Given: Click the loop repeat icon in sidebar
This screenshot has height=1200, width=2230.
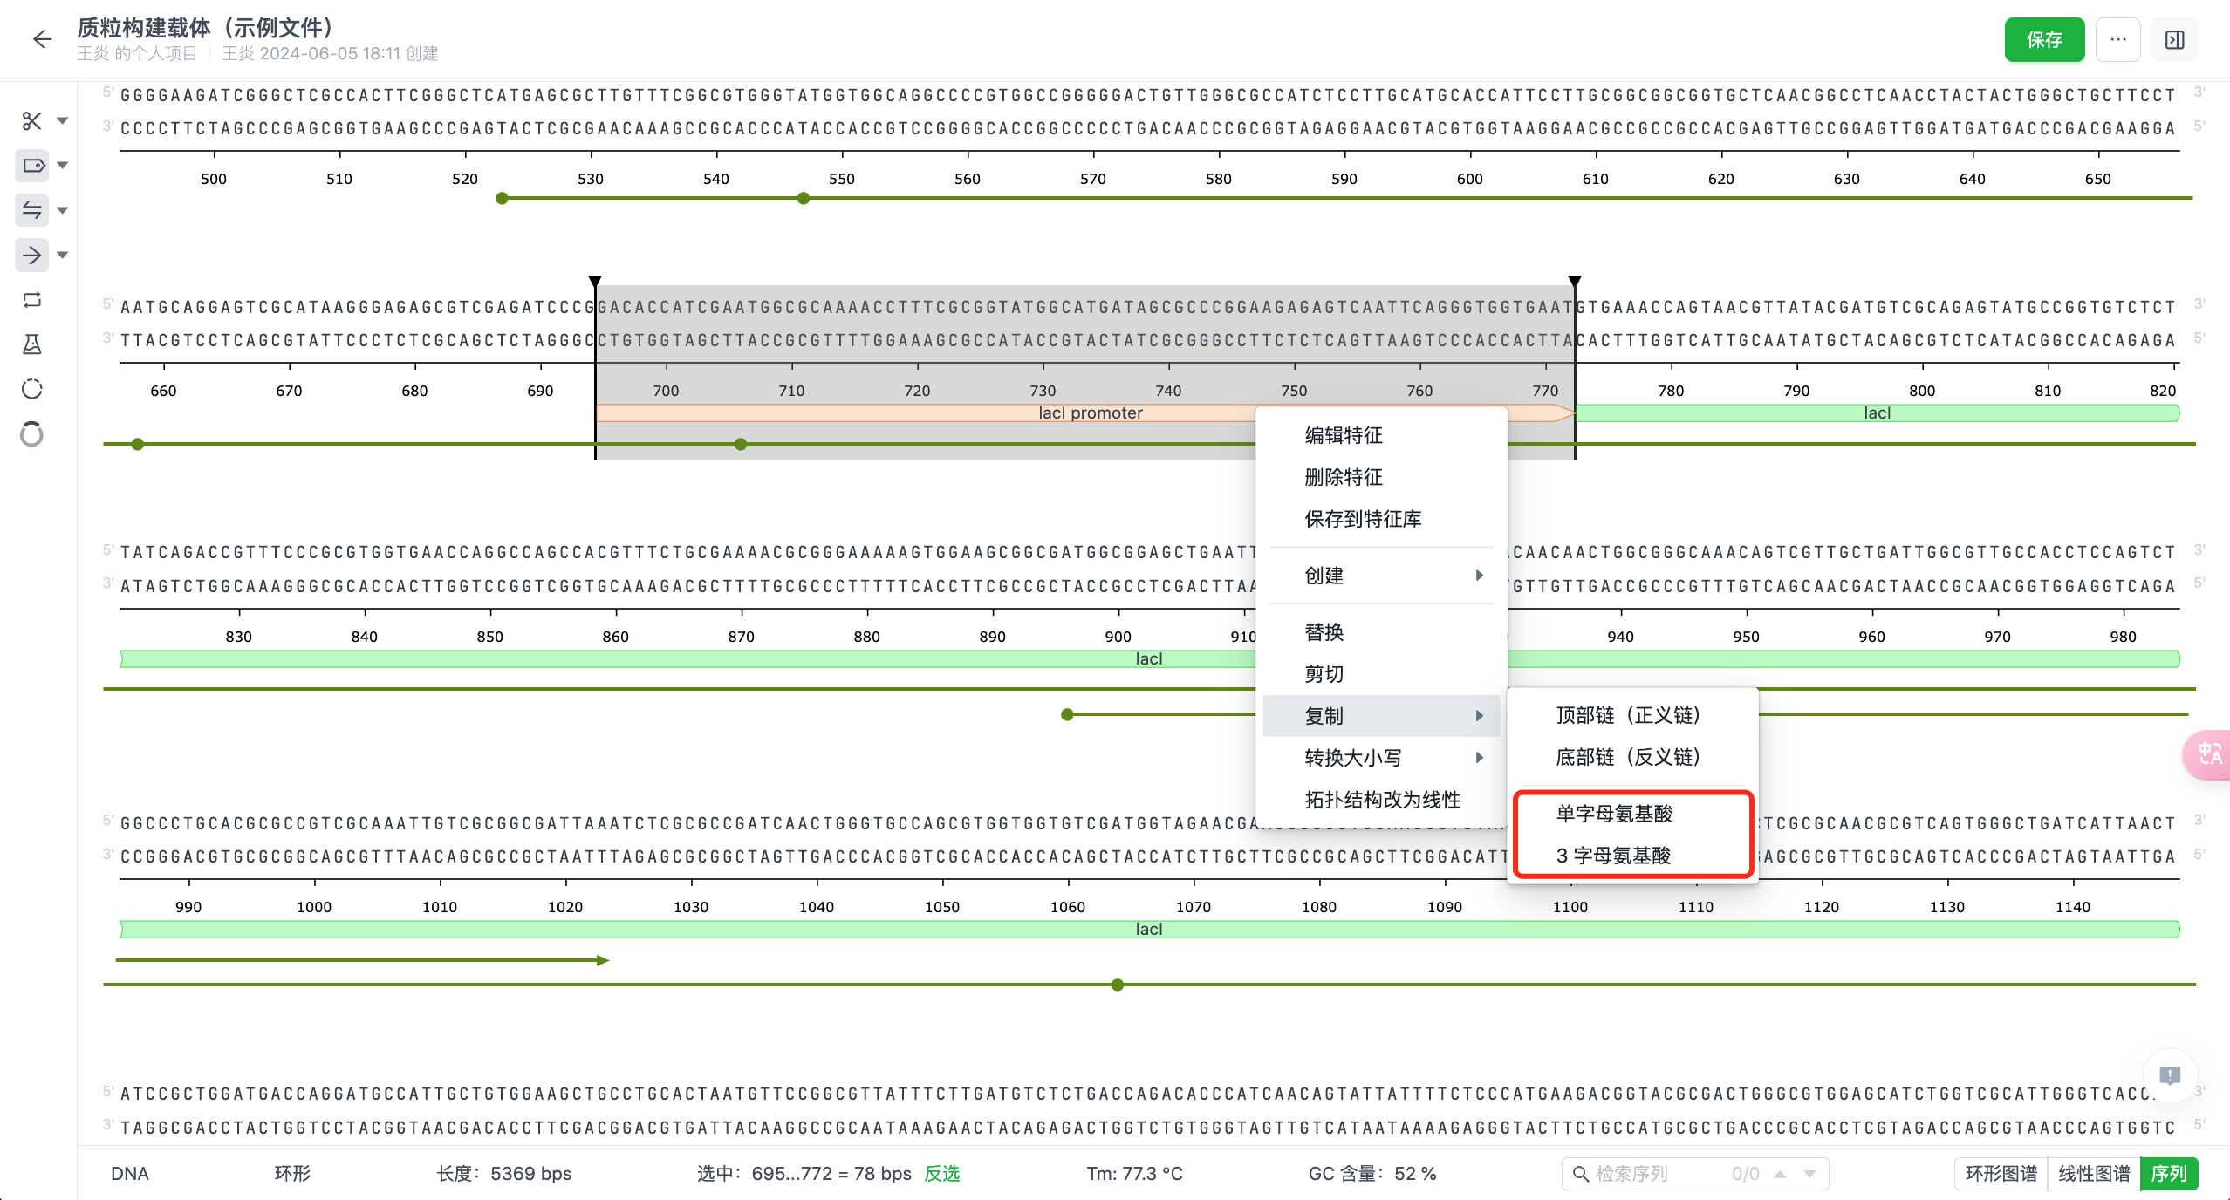Looking at the screenshot, I should tap(32, 300).
